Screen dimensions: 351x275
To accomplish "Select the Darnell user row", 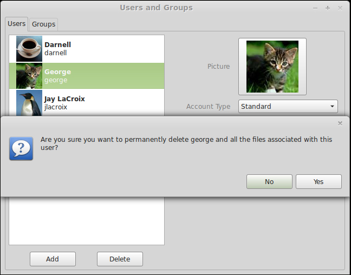I will click(x=87, y=49).
